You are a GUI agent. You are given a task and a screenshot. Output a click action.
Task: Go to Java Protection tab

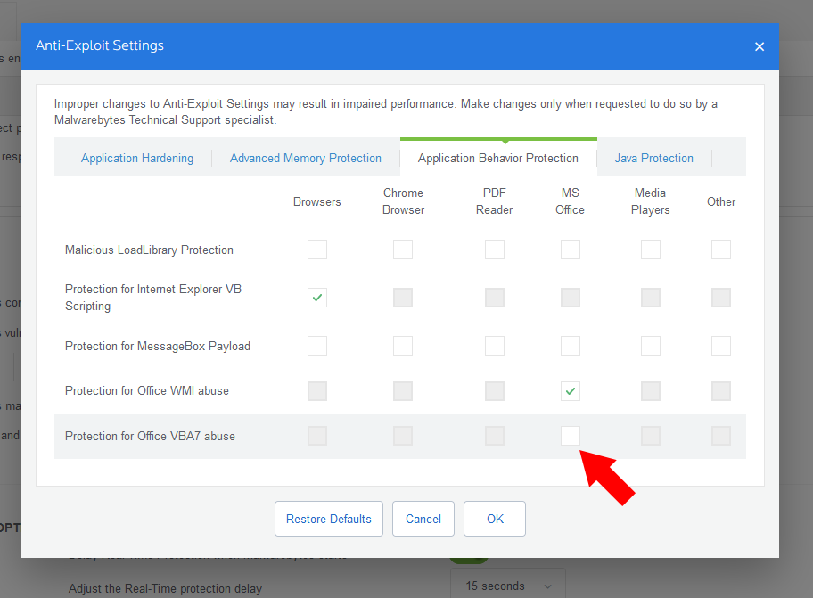pyautogui.click(x=653, y=158)
